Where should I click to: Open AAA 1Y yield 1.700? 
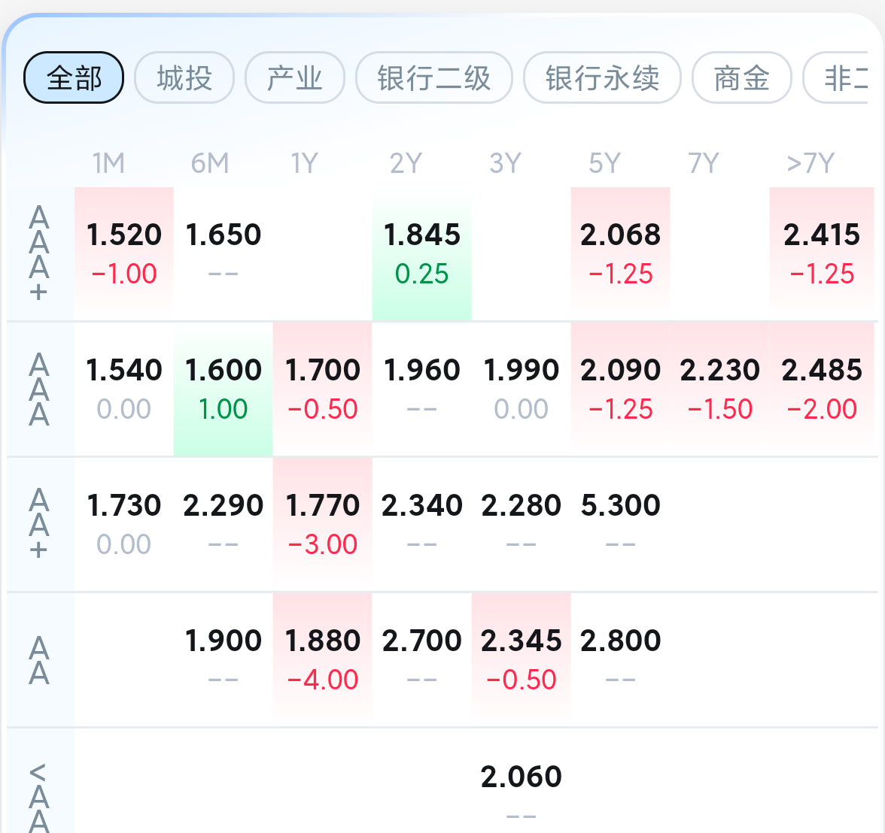323,388
